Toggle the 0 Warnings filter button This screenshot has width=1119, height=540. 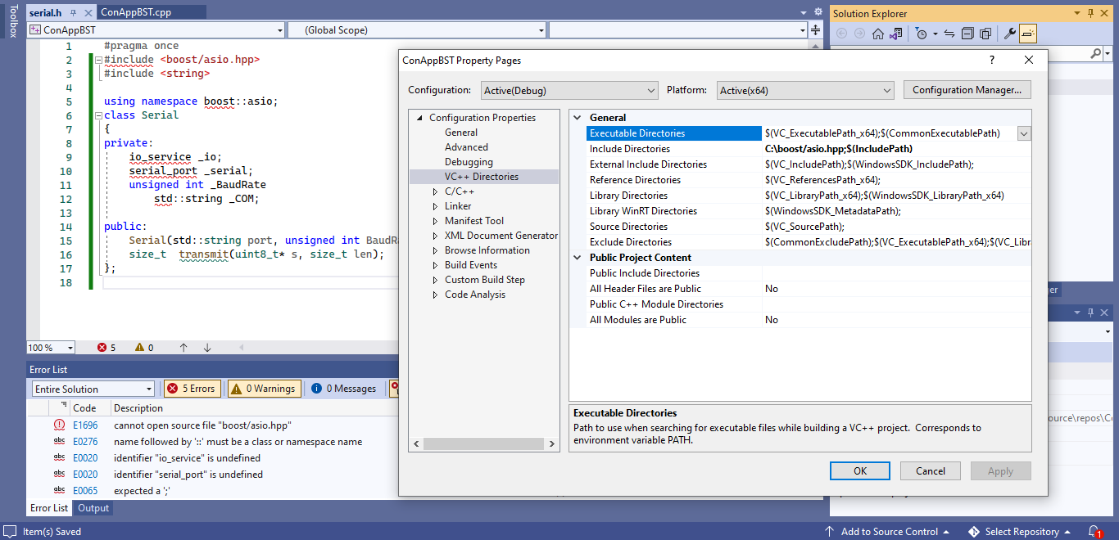264,389
